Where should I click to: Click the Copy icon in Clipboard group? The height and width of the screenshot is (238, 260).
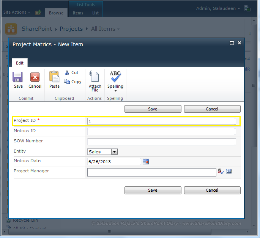tap(67, 82)
